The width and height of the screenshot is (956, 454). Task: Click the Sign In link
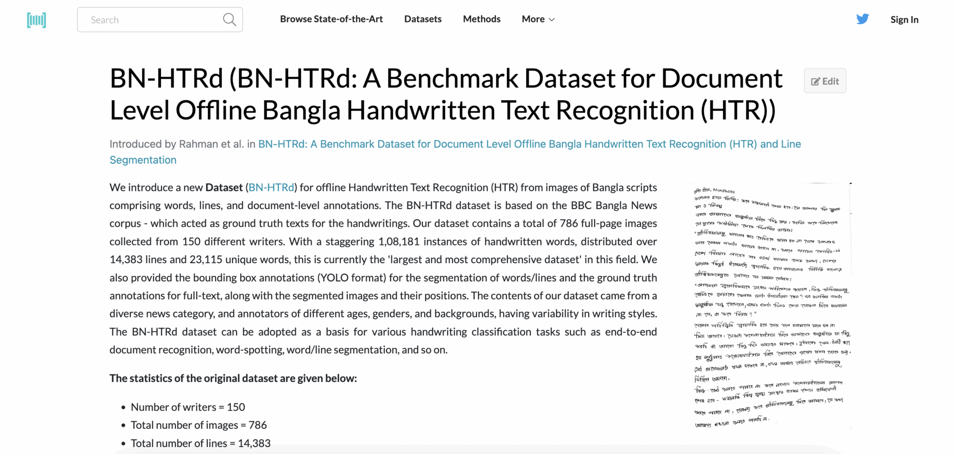[x=904, y=20]
